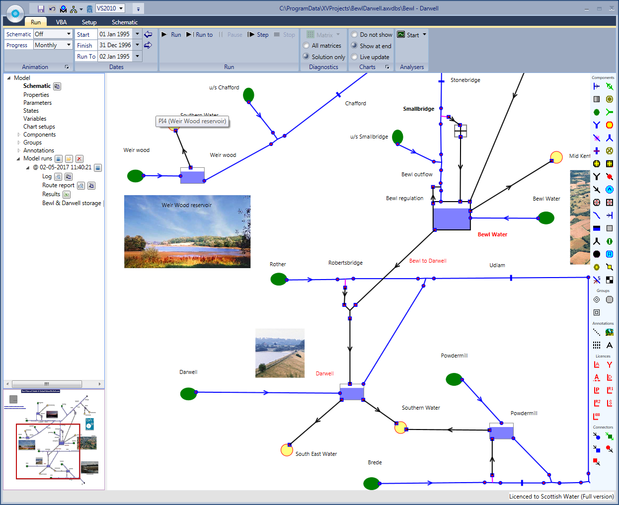
Task: Enable 'Live update' charts option
Action: pyautogui.click(x=354, y=57)
